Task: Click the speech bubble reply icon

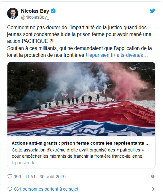Action: [x=10, y=189]
